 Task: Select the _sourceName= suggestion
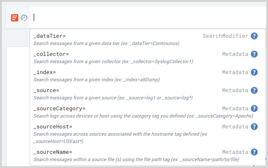pos(148,156)
